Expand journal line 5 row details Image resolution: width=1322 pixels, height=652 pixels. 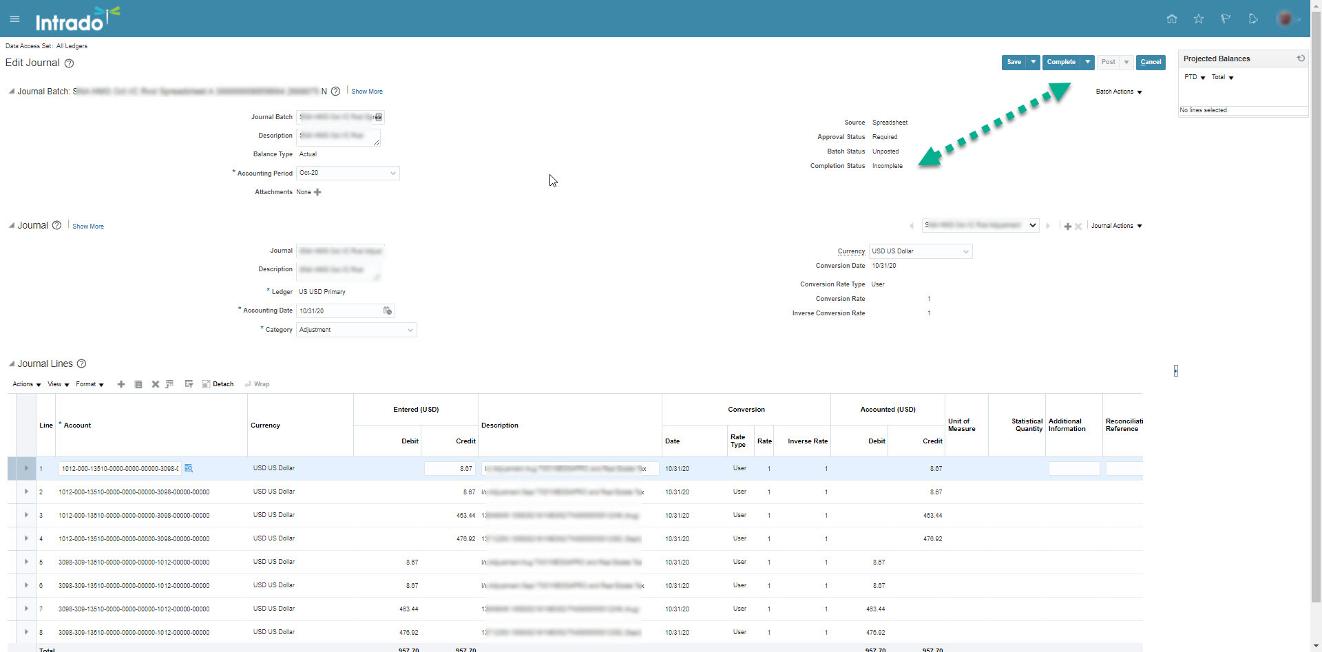click(x=26, y=562)
